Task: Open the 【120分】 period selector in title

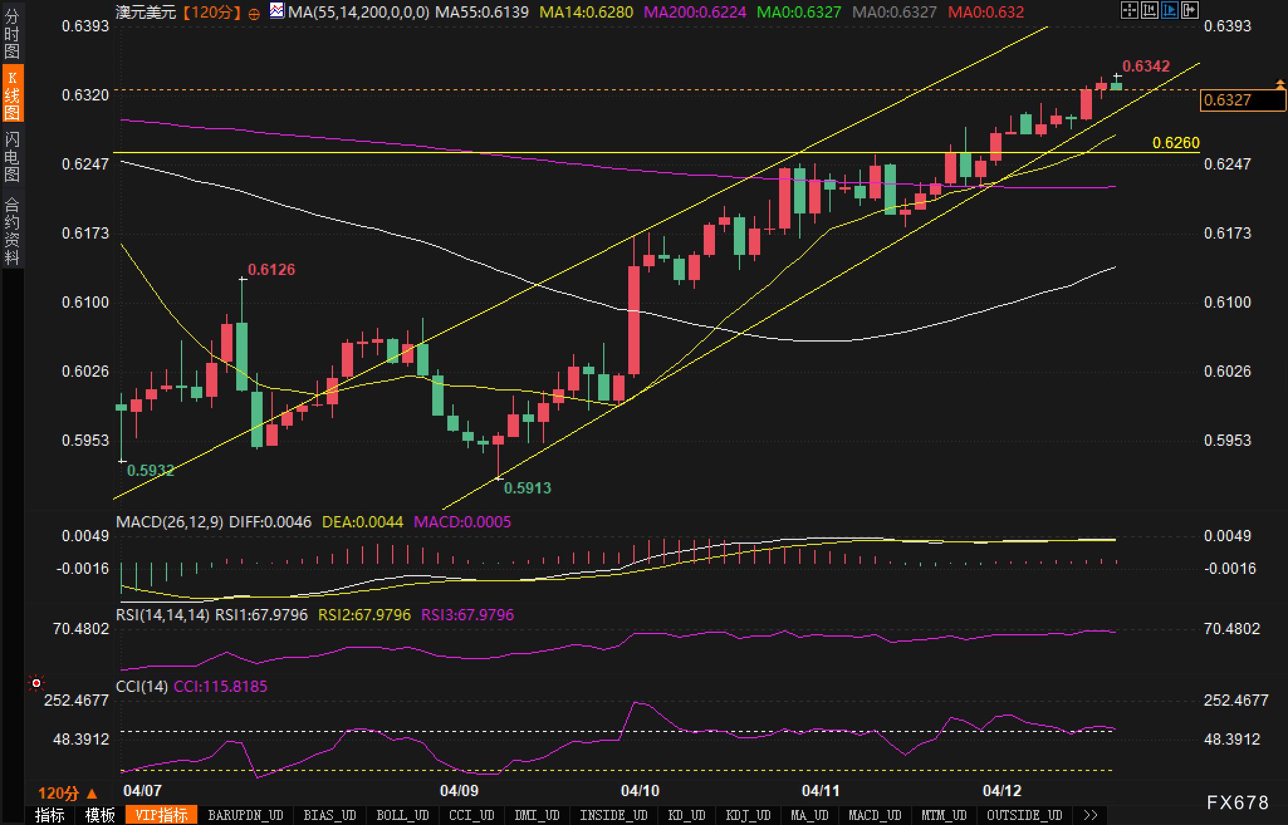Action: coord(212,12)
